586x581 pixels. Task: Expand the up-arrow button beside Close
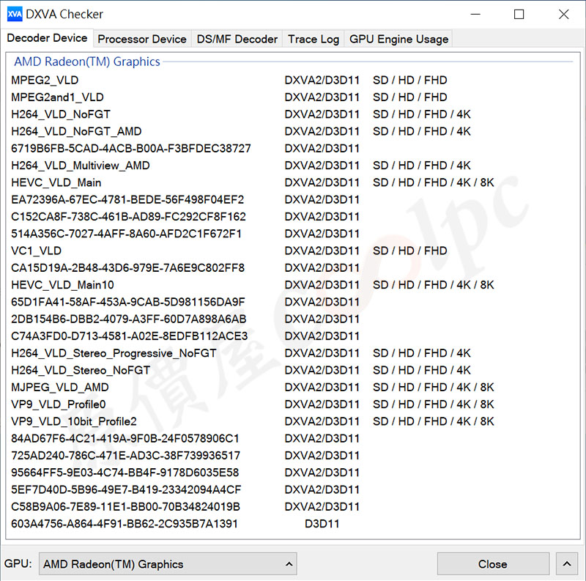pos(566,564)
